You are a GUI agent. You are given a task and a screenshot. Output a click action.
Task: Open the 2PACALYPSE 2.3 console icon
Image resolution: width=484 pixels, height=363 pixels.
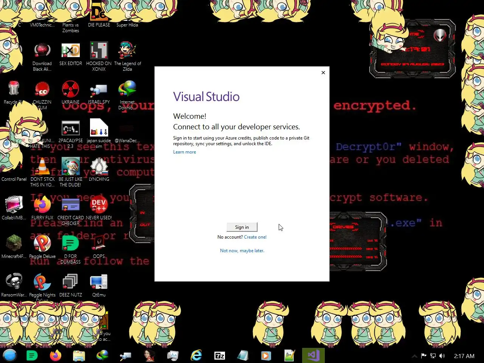click(71, 134)
